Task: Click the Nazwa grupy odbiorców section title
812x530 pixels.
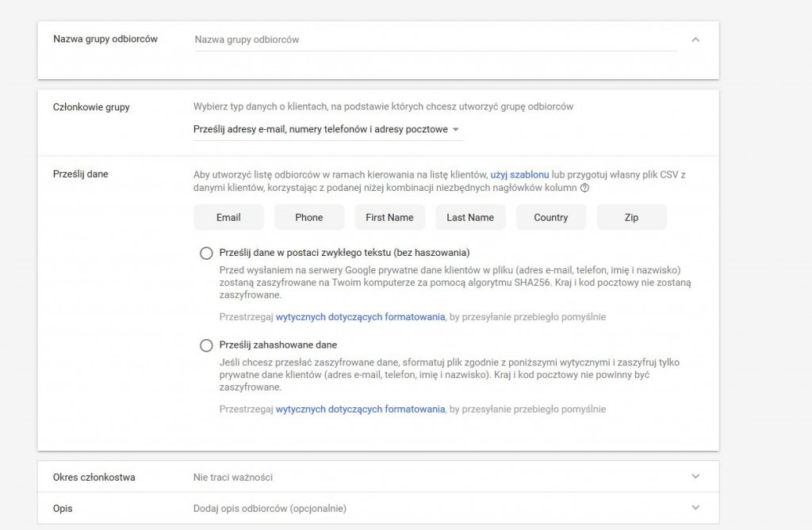Action: 105,39
